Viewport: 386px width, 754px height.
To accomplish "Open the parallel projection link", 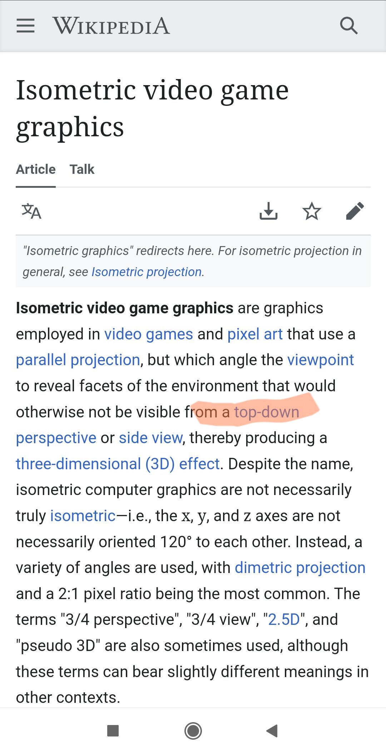I will click(x=78, y=360).
